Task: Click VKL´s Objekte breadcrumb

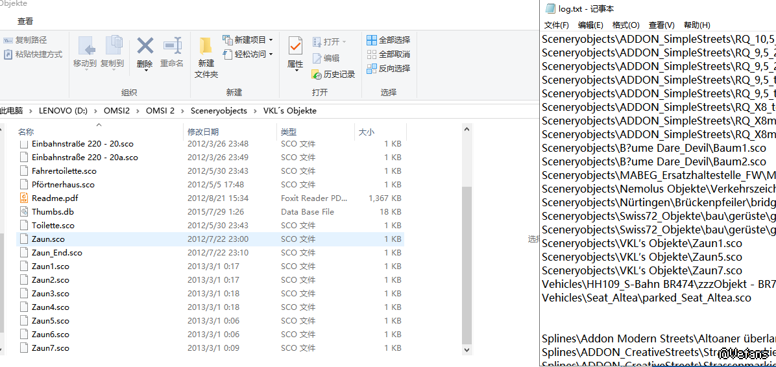Action: click(290, 111)
